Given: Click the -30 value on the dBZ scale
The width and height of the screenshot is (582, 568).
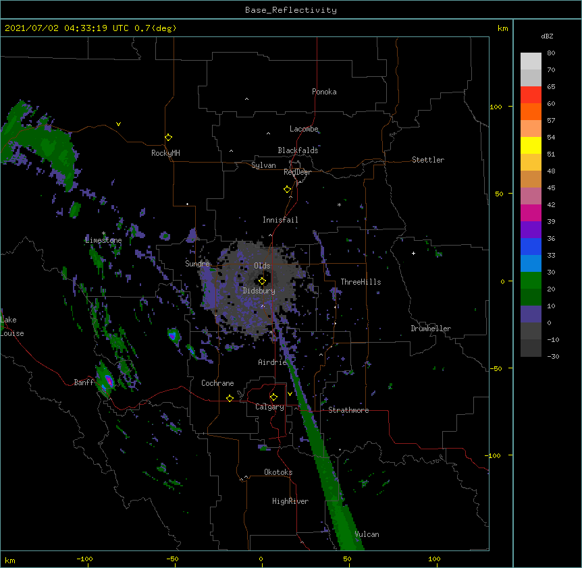Looking at the screenshot, I should pyautogui.click(x=553, y=356).
